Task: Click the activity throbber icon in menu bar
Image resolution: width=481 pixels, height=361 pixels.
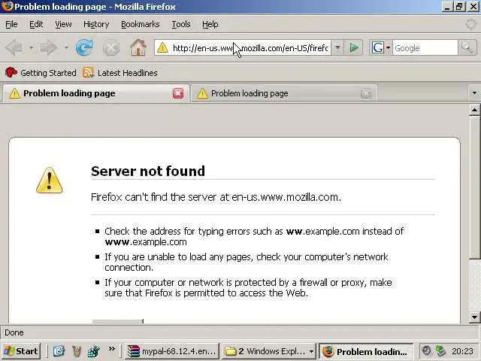Action: [470, 24]
